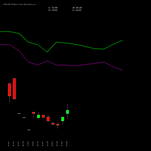This screenshot has width=151, height=151.
Task: Click the green candle above 20 Feb
Action: pos(38,116)
